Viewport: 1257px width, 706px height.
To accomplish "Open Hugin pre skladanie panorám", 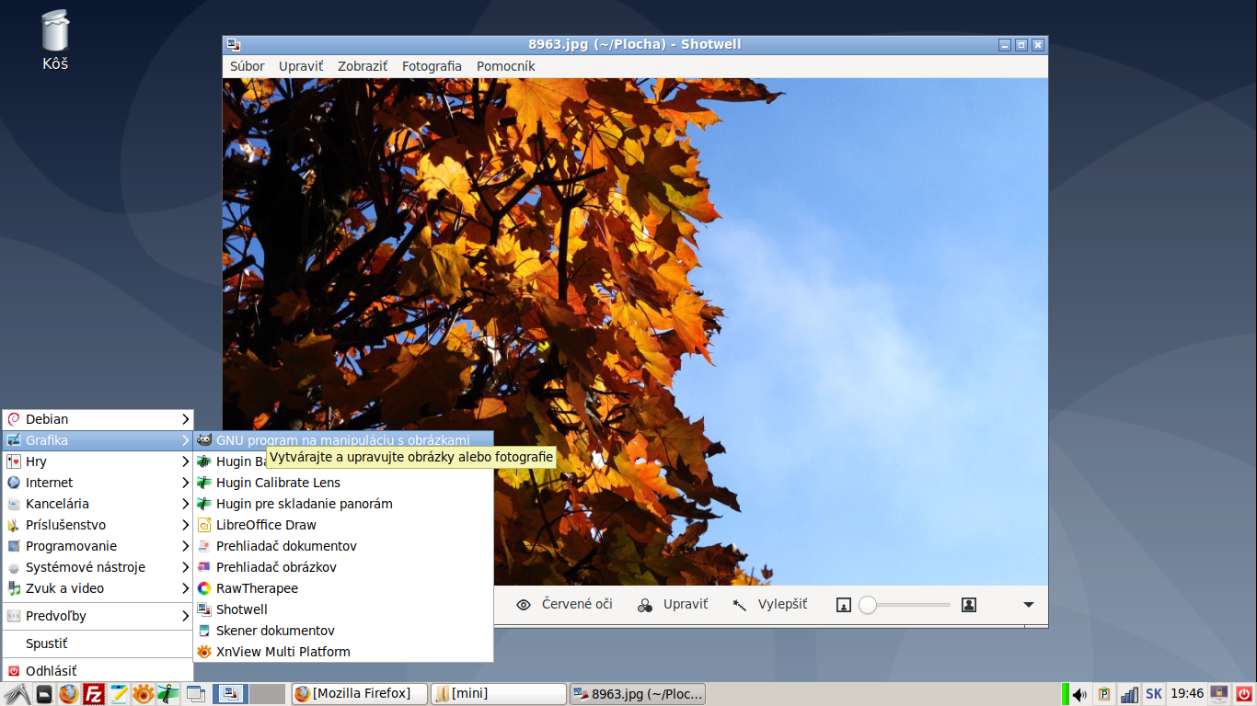I will pos(343,504).
